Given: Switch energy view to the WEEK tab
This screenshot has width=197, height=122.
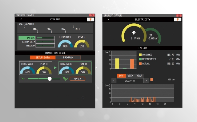Looking at the screenshot, I should coord(130,76).
